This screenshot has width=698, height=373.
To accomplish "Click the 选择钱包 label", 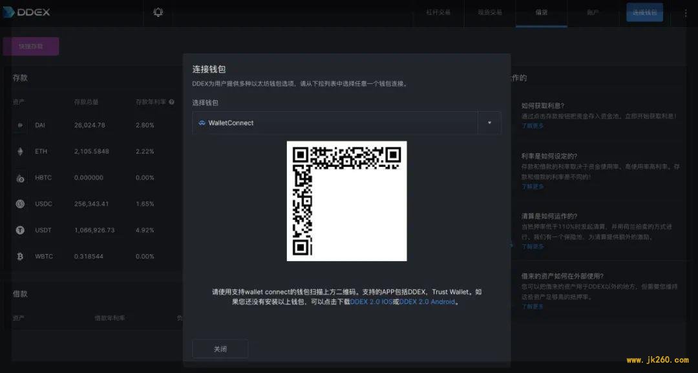I will [x=206, y=103].
